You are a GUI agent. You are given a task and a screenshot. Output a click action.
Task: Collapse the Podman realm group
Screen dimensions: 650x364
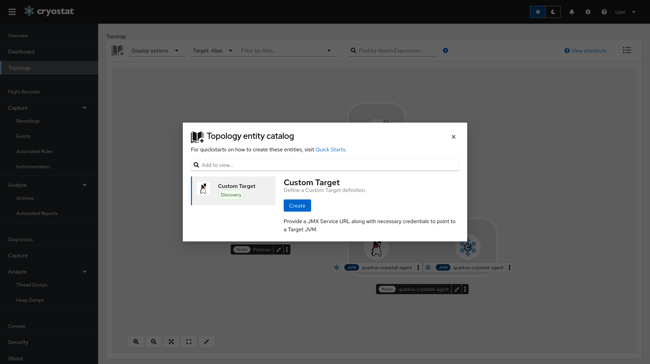[279, 250]
